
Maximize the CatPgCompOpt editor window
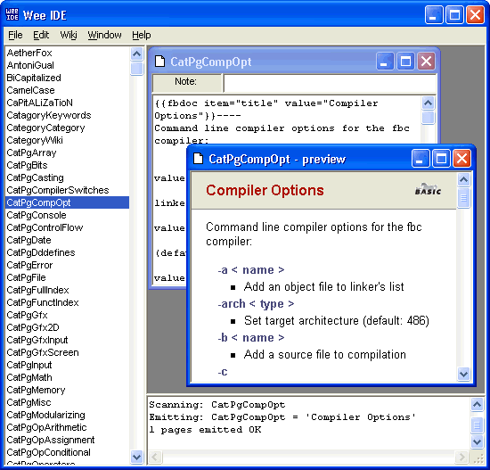[x=405, y=62]
